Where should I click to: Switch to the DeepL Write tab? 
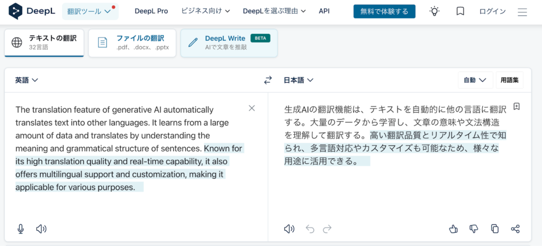(x=229, y=42)
